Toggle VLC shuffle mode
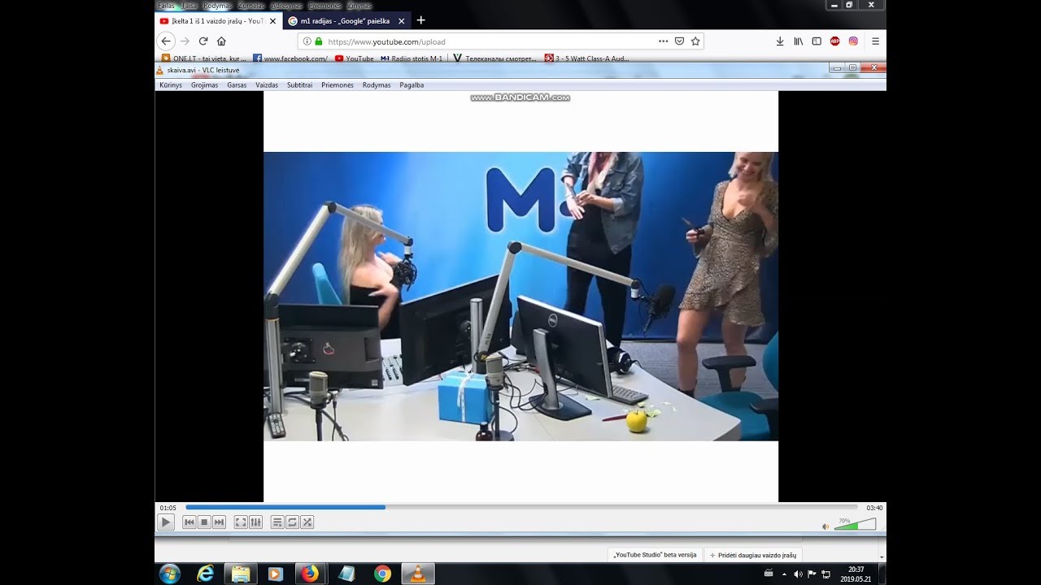1041x585 pixels. click(x=307, y=522)
